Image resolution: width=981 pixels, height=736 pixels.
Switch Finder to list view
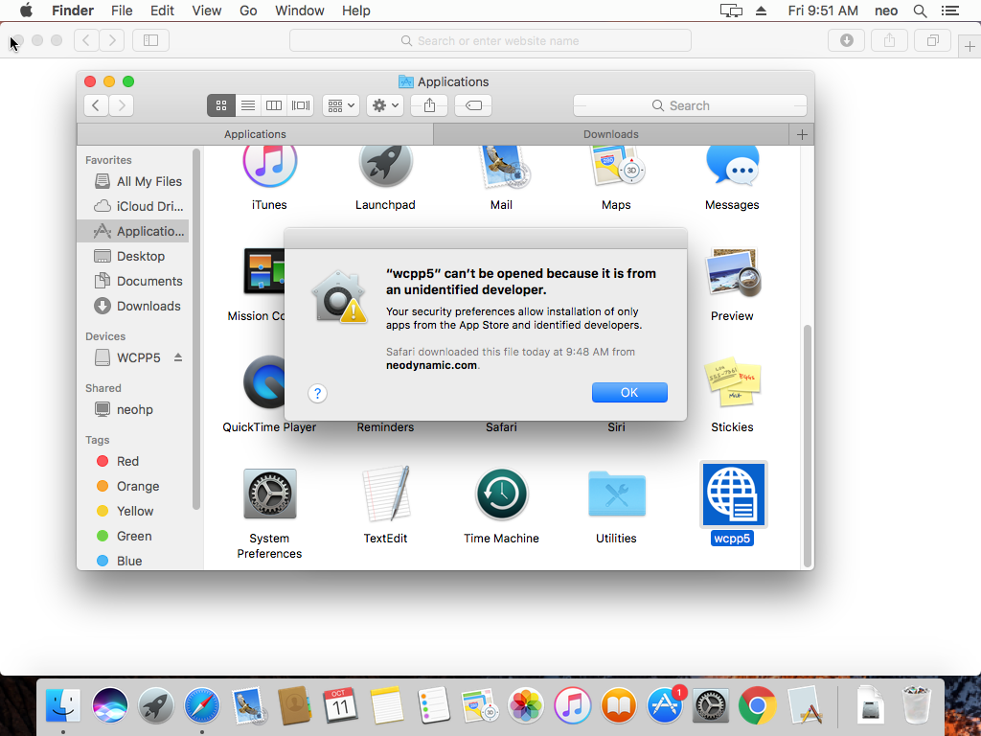click(x=248, y=105)
